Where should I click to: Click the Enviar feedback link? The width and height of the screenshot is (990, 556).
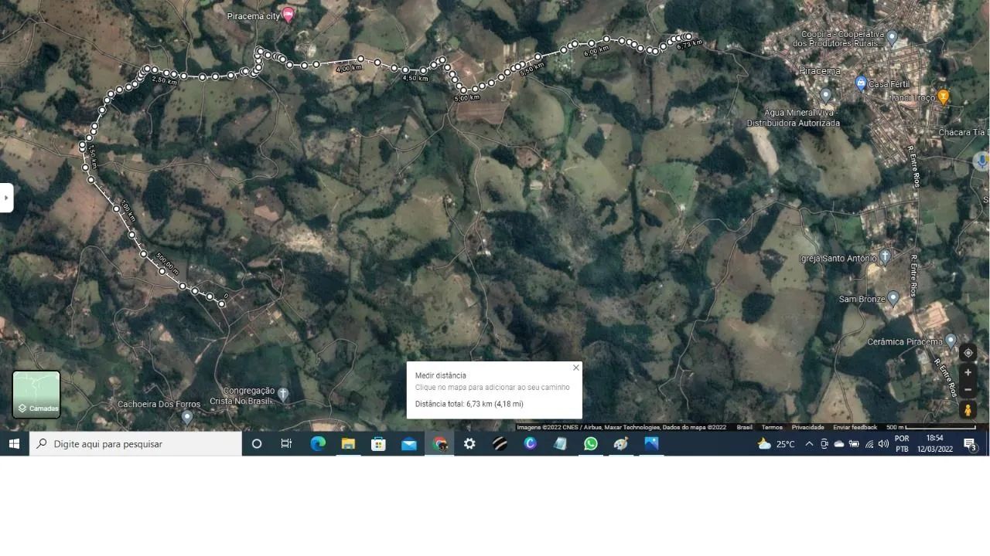855,427
